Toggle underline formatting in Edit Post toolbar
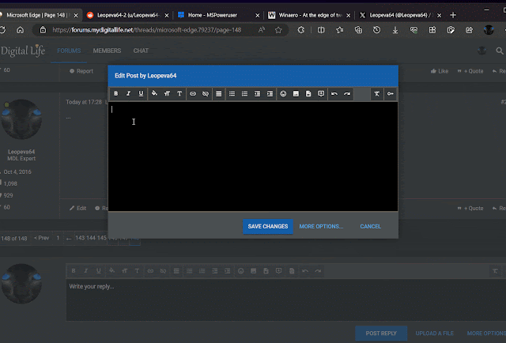 pos(141,93)
